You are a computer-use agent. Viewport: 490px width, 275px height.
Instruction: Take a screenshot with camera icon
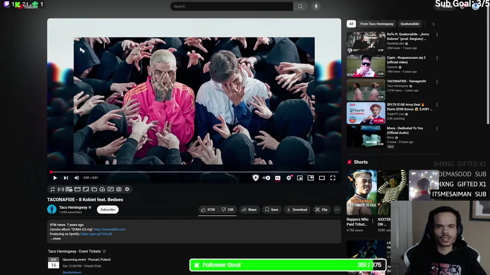[x=119, y=189]
